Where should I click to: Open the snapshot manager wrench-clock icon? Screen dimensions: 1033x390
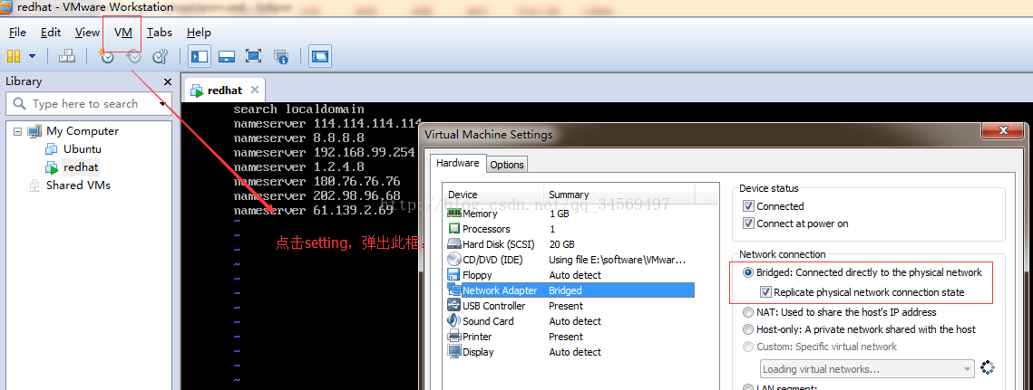tap(161, 57)
